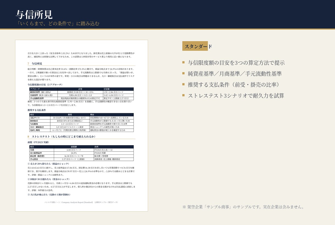Click row label 支払サイト
Screen dimensions: 335x225
(x=40, y=118)
